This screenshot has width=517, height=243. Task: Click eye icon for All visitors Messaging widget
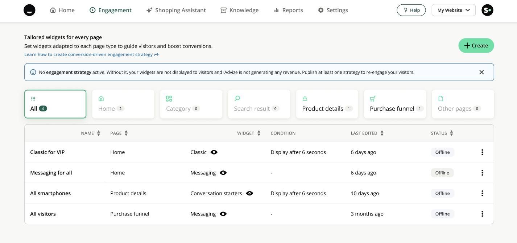point(223,214)
